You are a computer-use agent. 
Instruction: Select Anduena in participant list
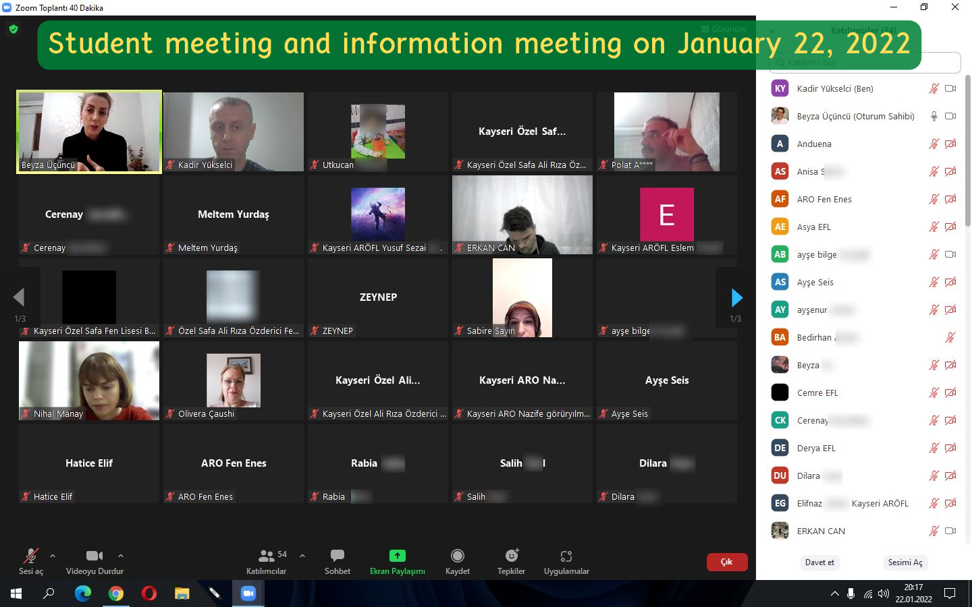(x=865, y=144)
